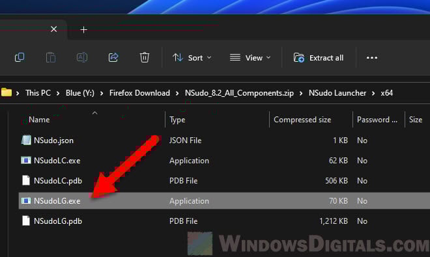The height and width of the screenshot is (257, 430).
Task: Open the Sort dropdown
Action: (x=192, y=58)
